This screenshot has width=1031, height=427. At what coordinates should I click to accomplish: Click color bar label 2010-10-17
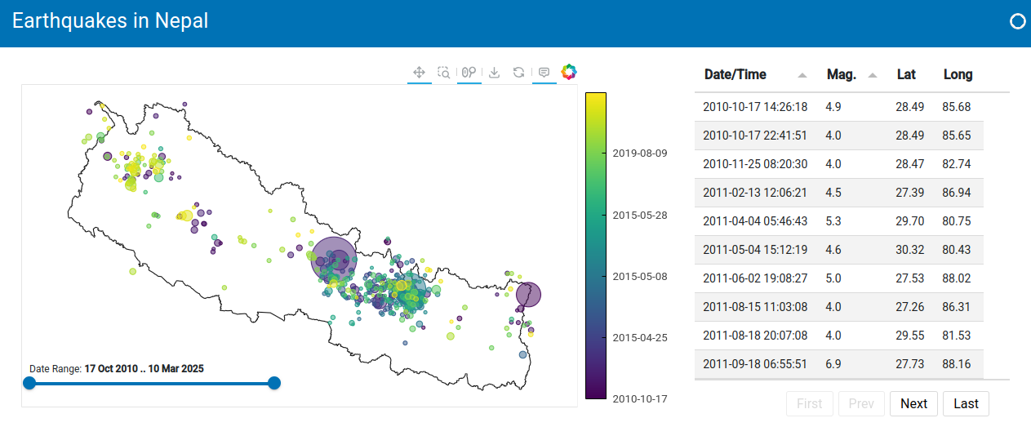point(640,398)
